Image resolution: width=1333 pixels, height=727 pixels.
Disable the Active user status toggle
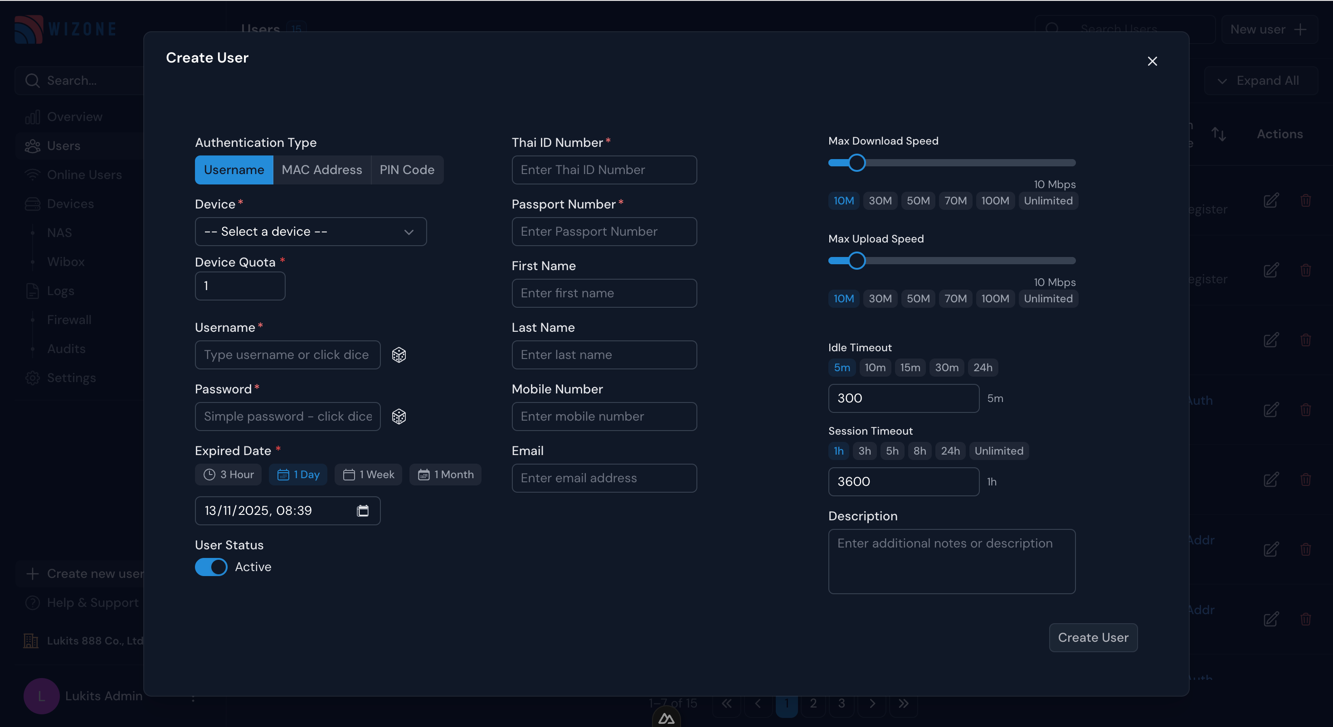[211, 567]
